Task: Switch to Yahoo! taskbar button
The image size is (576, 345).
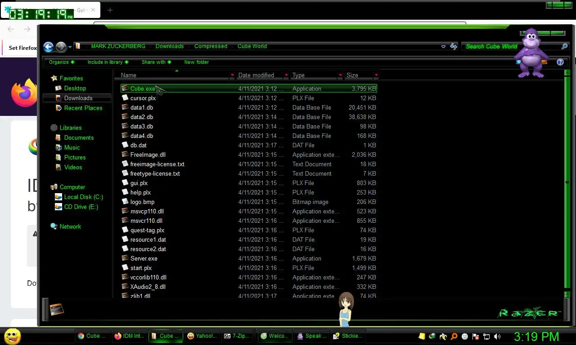Action: [202, 336]
